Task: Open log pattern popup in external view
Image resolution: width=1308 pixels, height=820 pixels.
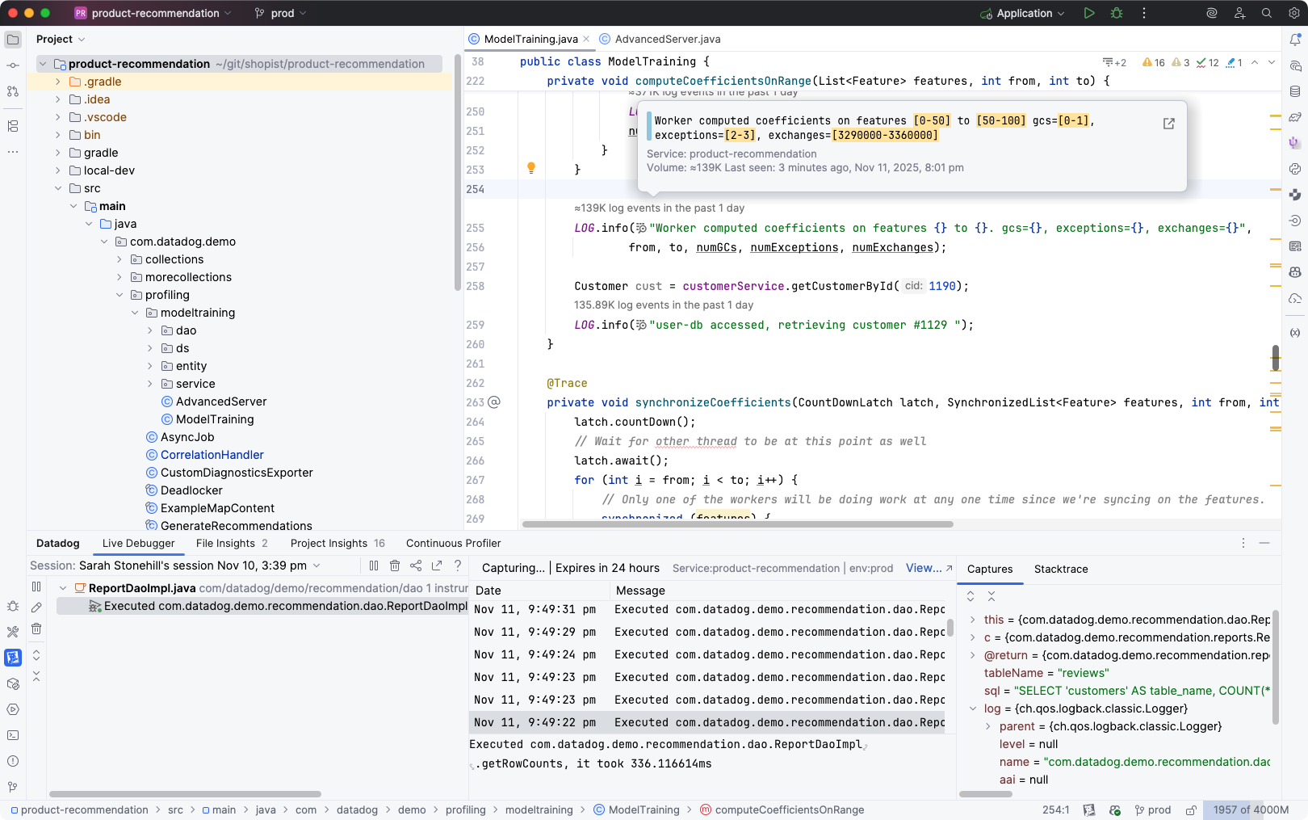Action: [1168, 124]
